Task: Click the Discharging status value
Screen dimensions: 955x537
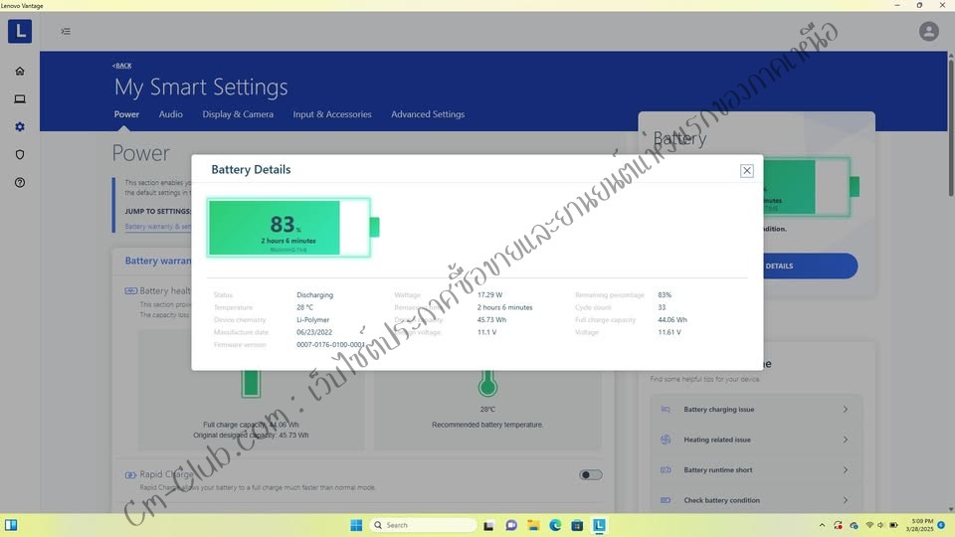Action: (315, 295)
